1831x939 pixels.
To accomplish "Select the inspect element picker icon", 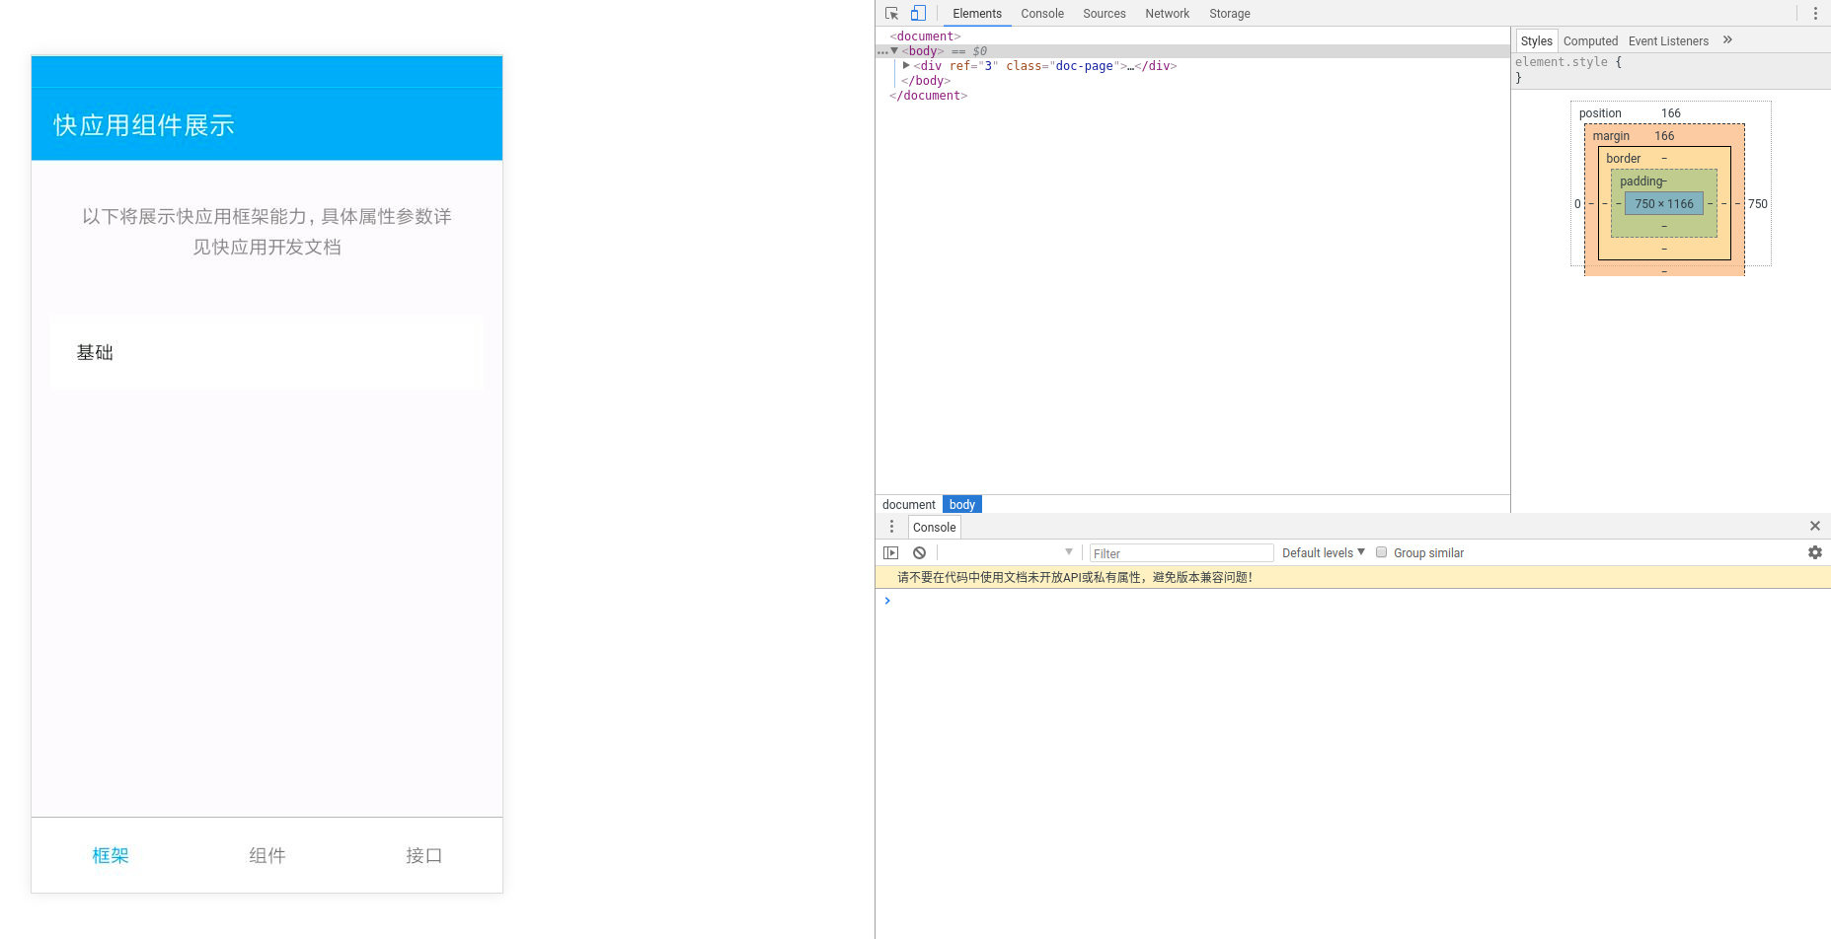I will click(x=891, y=13).
